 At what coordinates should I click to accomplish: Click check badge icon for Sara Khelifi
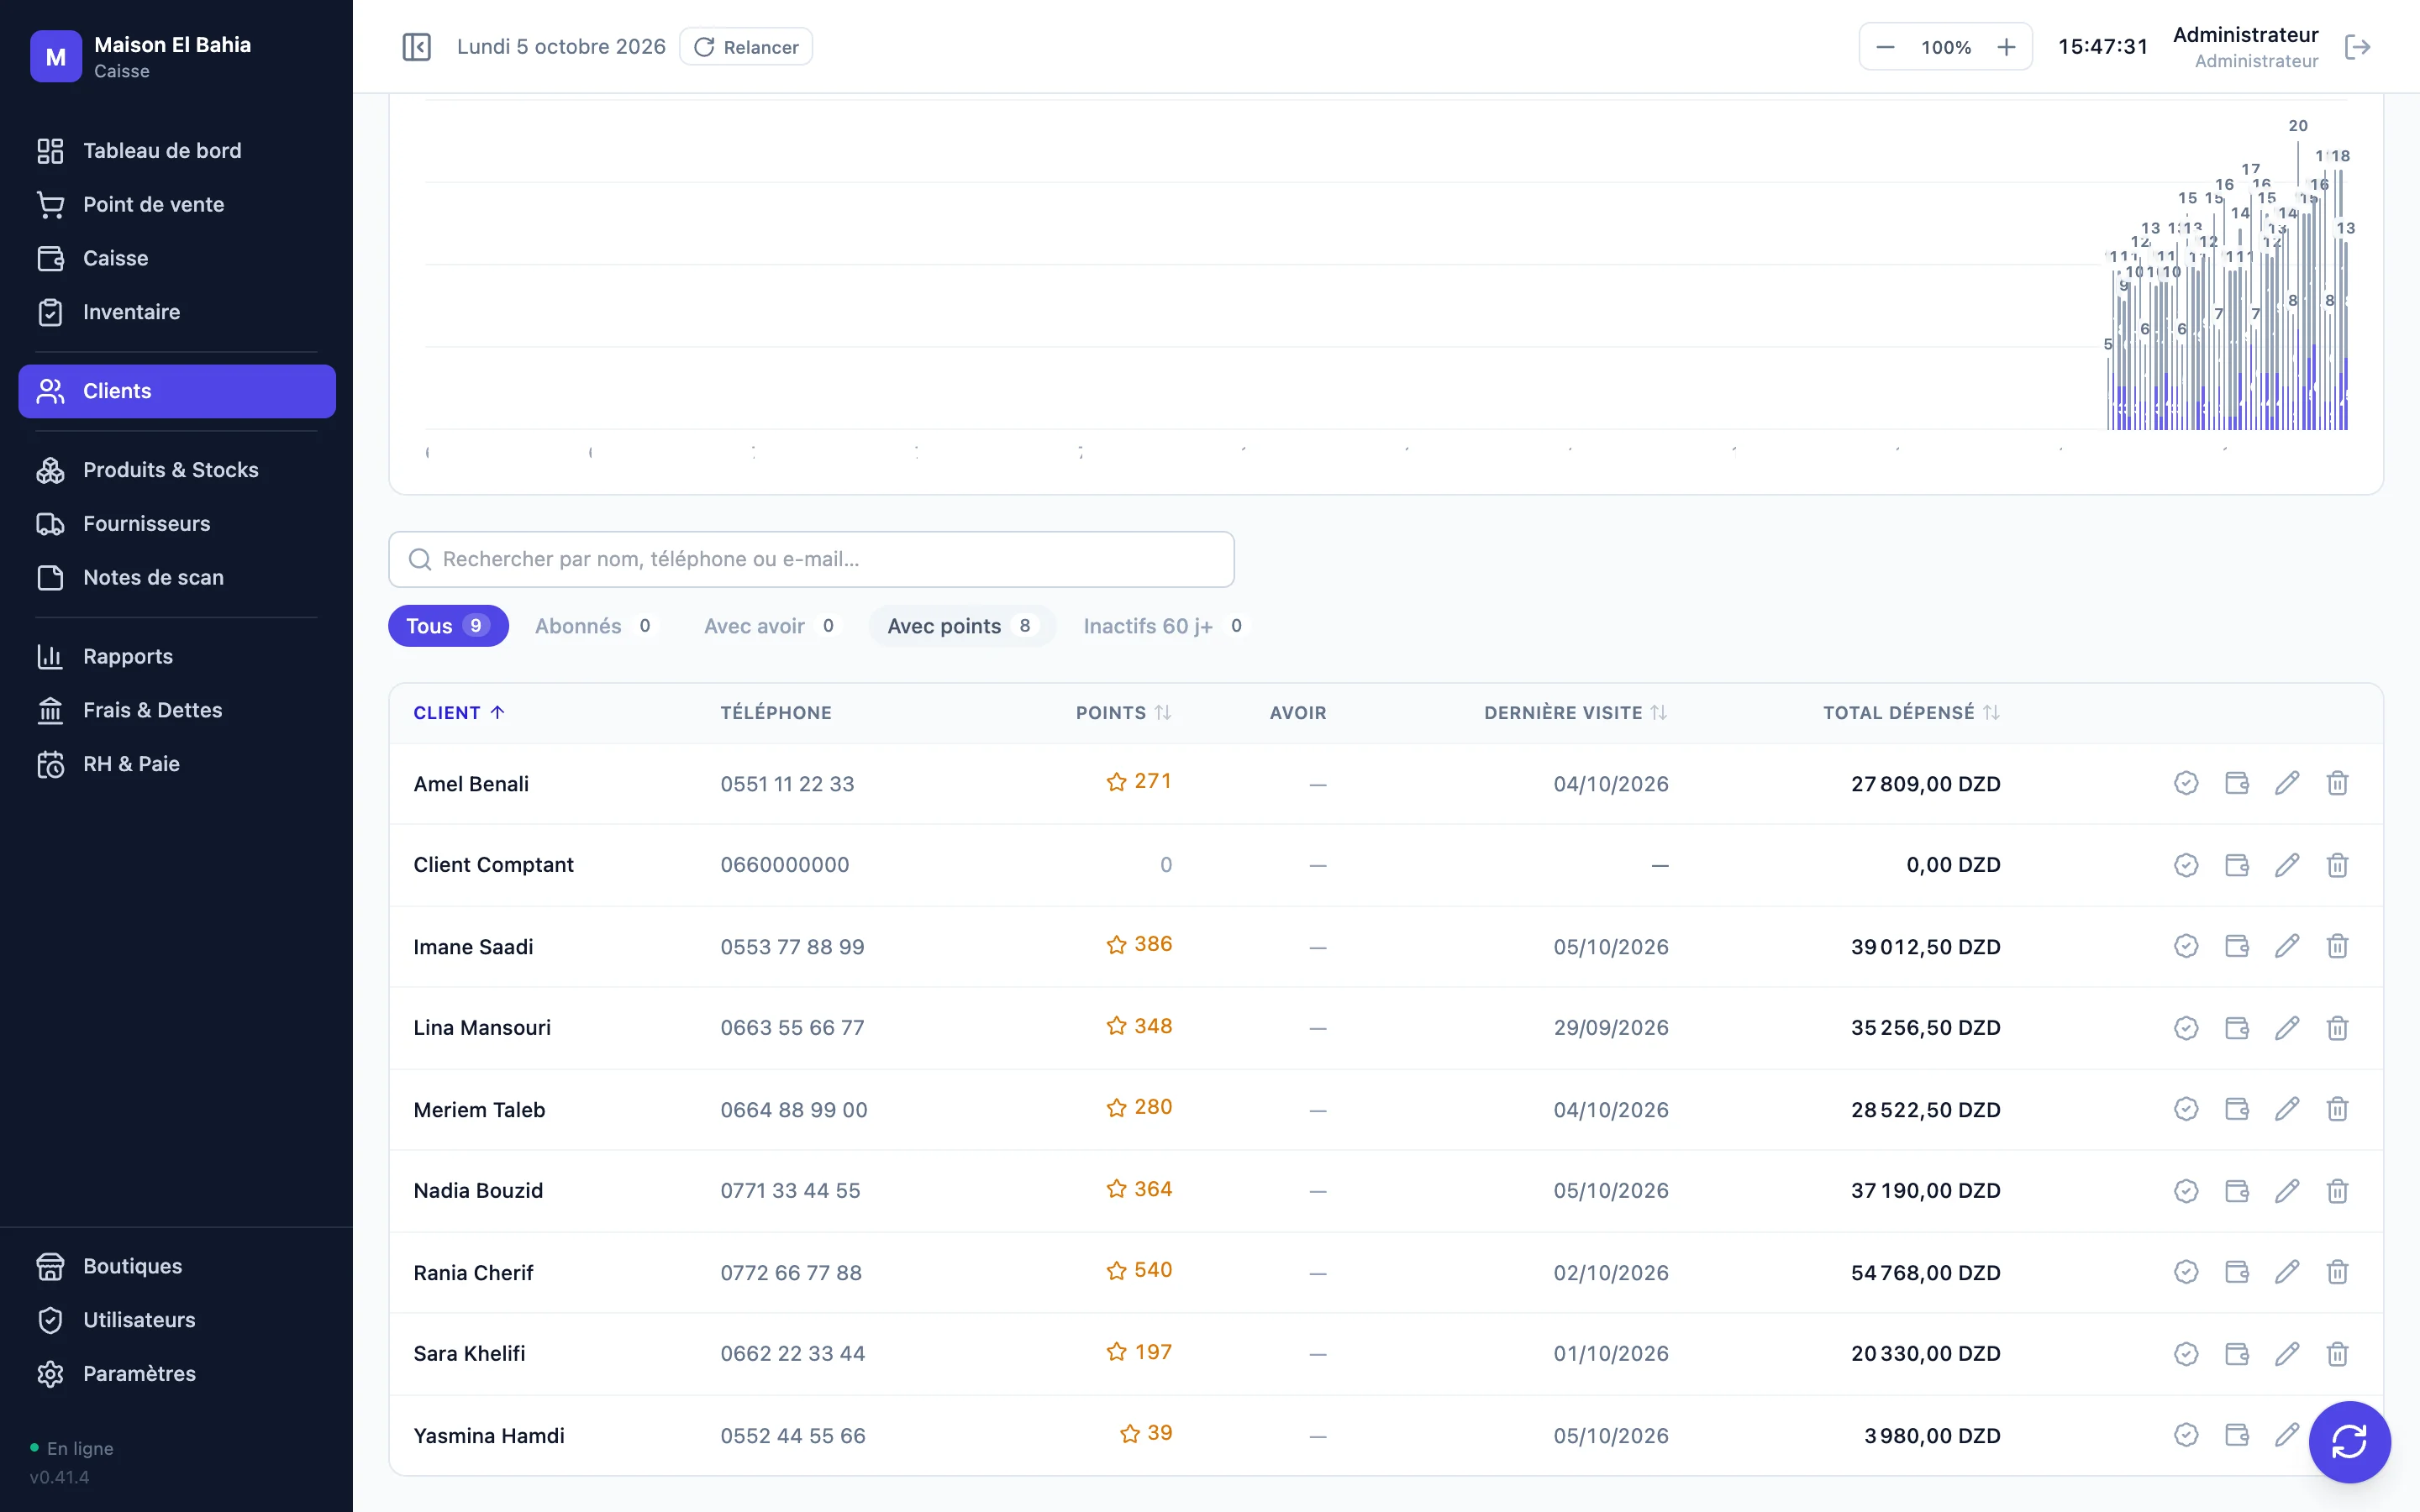(x=2186, y=1354)
